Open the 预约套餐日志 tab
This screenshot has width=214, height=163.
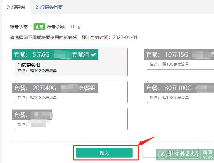coord(49,7)
